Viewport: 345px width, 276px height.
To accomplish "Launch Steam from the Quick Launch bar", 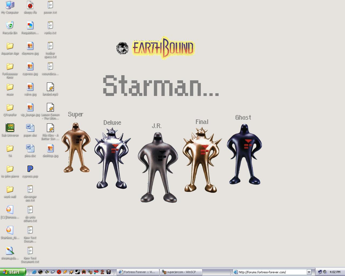I will 78,272.
